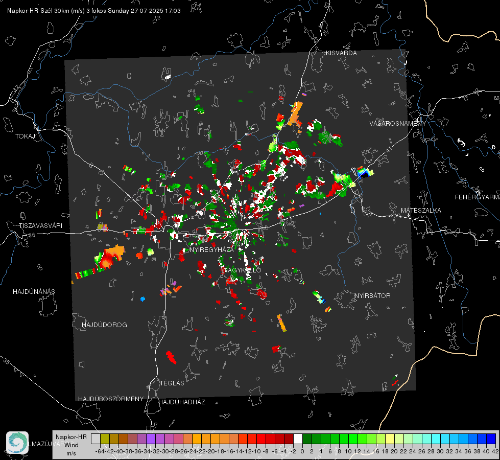This screenshot has height=460, width=500.
Task: Click the FEHÉRGYARMAT label at right edge
Action: tap(478, 197)
